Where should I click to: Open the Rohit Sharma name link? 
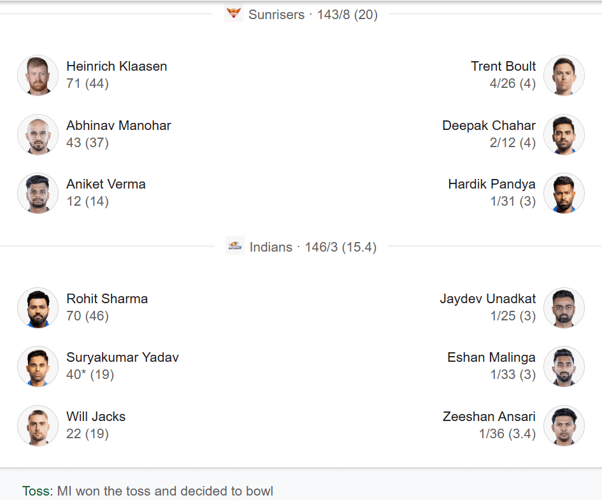click(x=107, y=299)
